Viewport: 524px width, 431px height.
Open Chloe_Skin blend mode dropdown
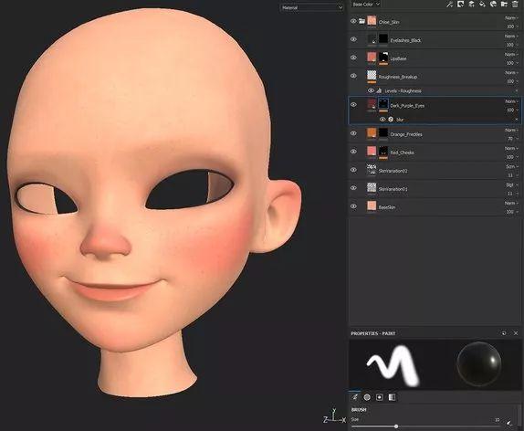(x=511, y=17)
